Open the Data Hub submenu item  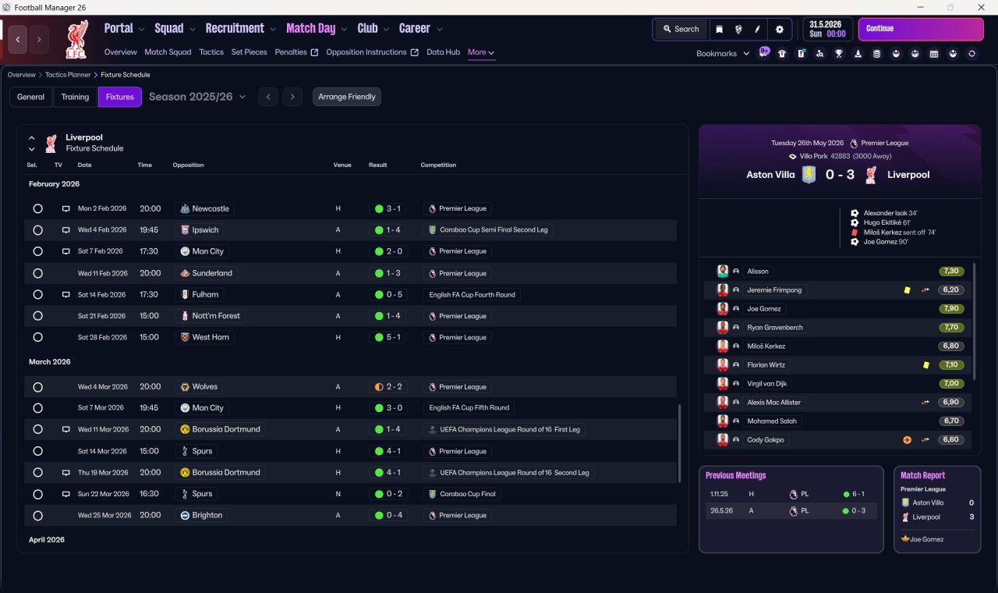[443, 52]
